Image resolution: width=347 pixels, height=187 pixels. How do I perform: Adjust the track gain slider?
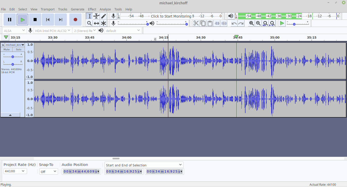[12, 56]
